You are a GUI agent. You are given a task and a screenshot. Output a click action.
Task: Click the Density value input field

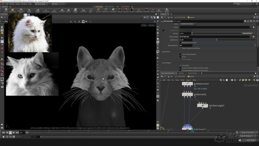point(185,33)
